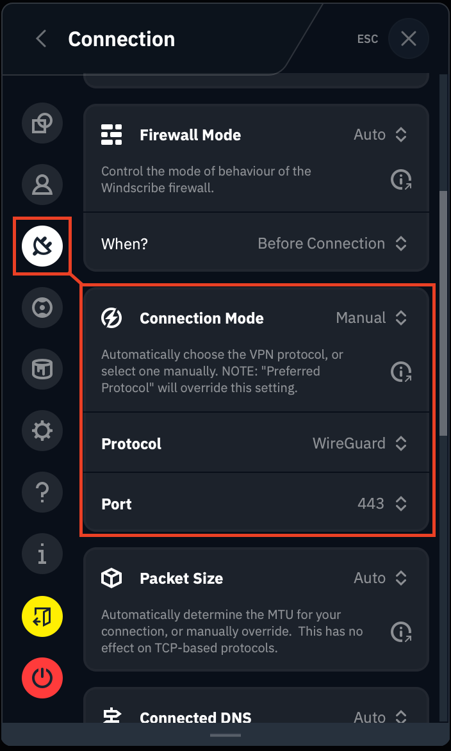Sign out using the yellow logout icon

point(42,616)
